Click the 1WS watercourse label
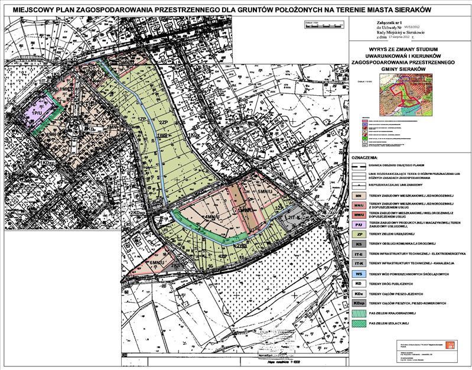 (x=162, y=135)
